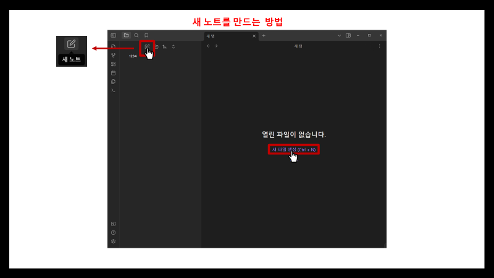
Task: Close the Obsidian window
Action: pos(380,36)
